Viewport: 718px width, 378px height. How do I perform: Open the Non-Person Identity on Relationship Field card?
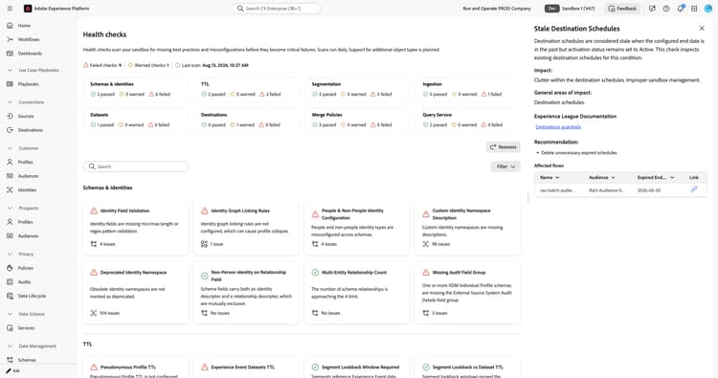click(x=246, y=293)
